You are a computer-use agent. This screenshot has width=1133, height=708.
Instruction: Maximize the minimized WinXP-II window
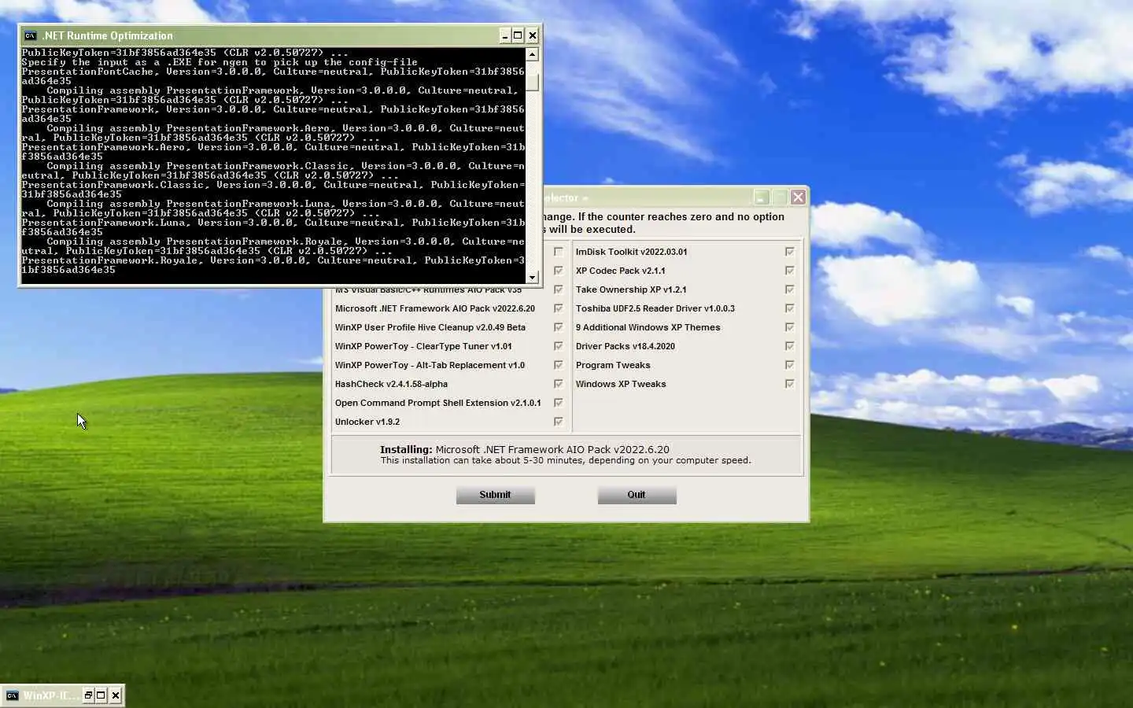pos(101,695)
